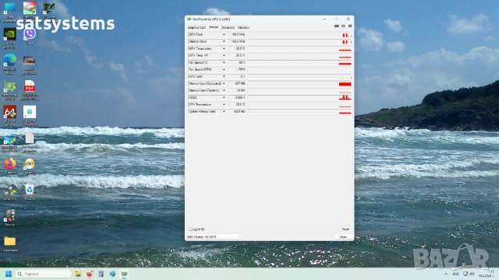
Task: Switch to the Advanced tab
Action: point(228,28)
